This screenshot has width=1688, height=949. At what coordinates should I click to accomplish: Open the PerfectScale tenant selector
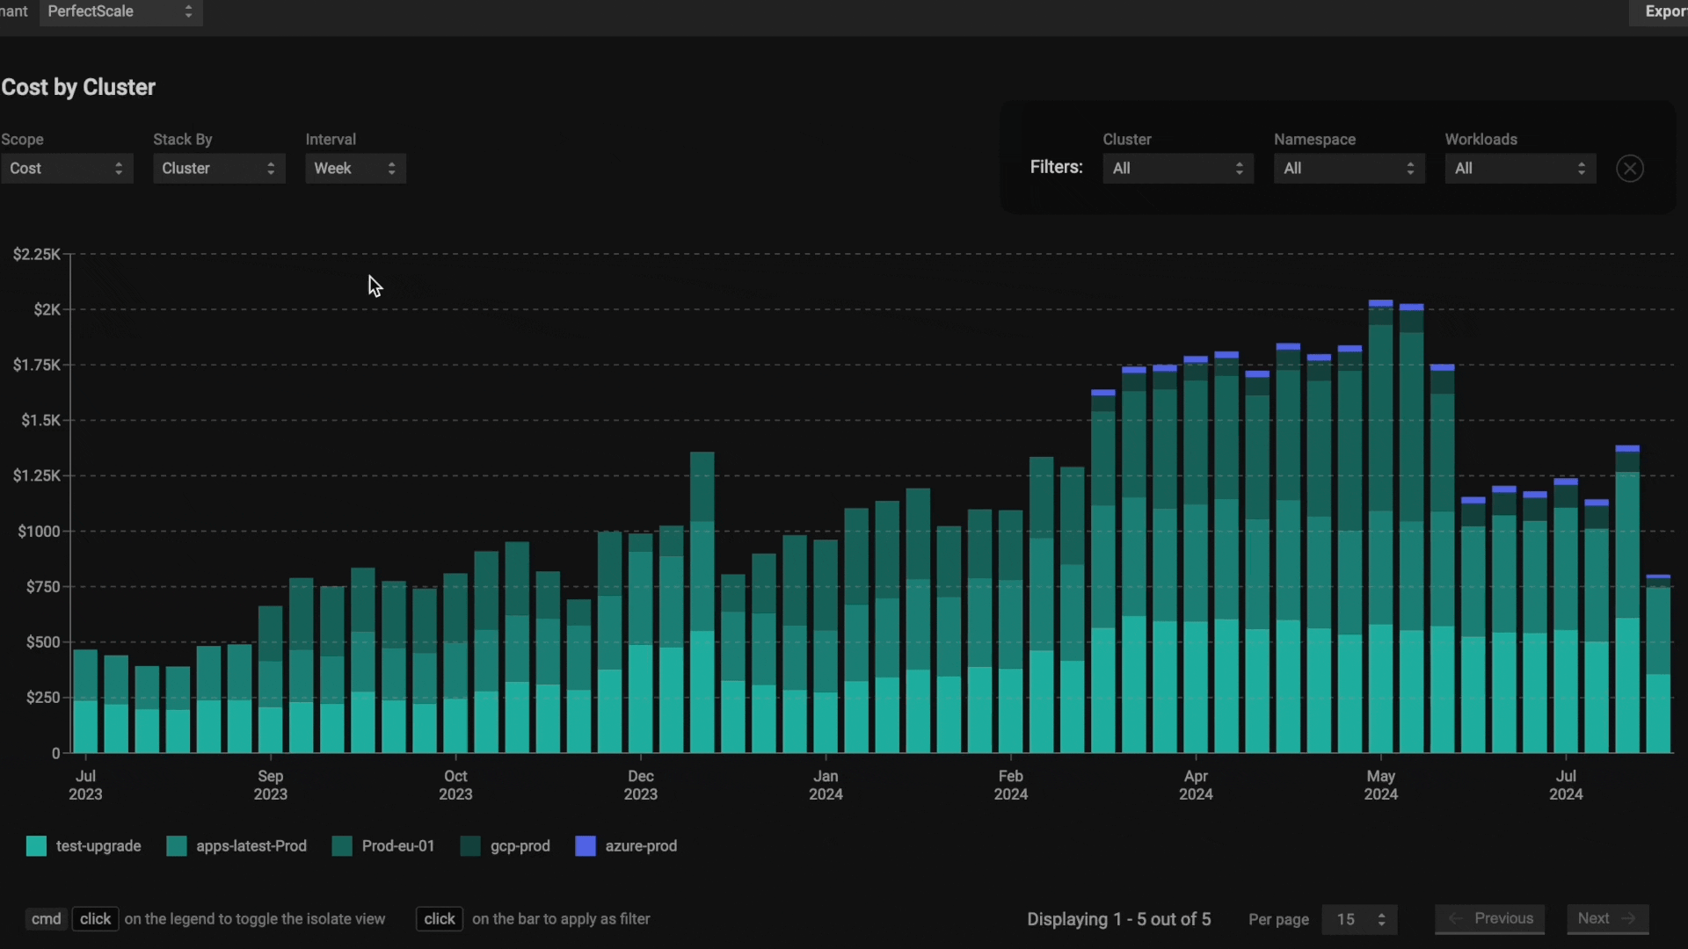(120, 11)
